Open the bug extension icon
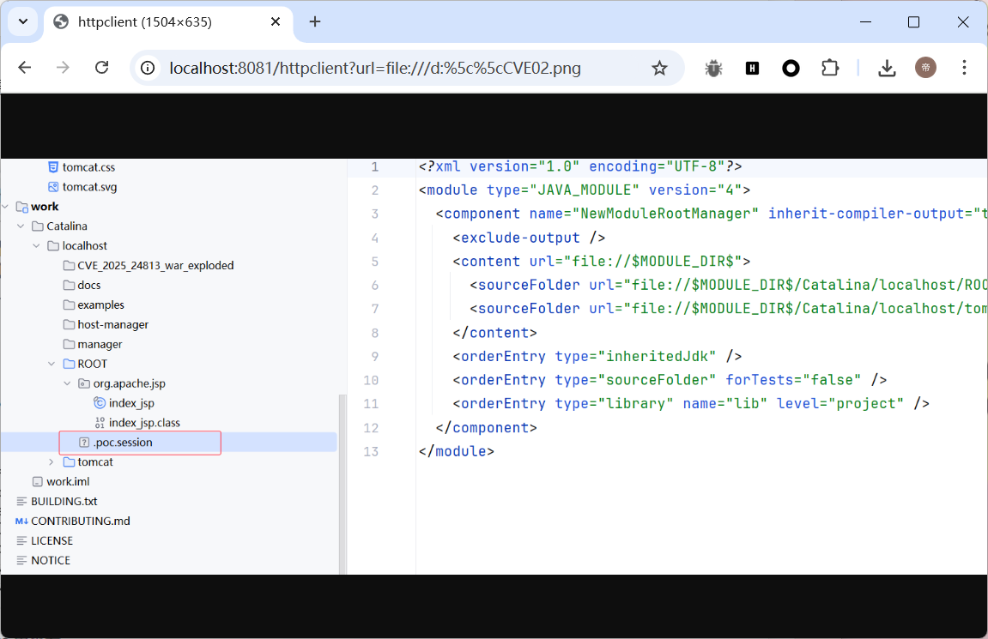 click(x=713, y=68)
